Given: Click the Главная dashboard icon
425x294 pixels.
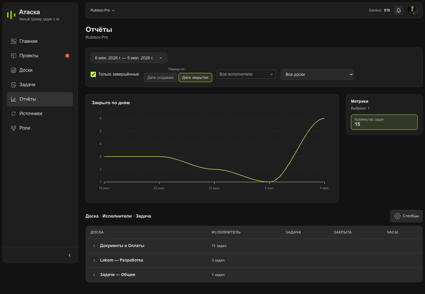Looking at the screenshot, I should click(x=14, y=41).
